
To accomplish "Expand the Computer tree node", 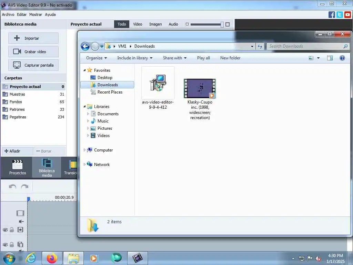I will (x=84, y=150).
